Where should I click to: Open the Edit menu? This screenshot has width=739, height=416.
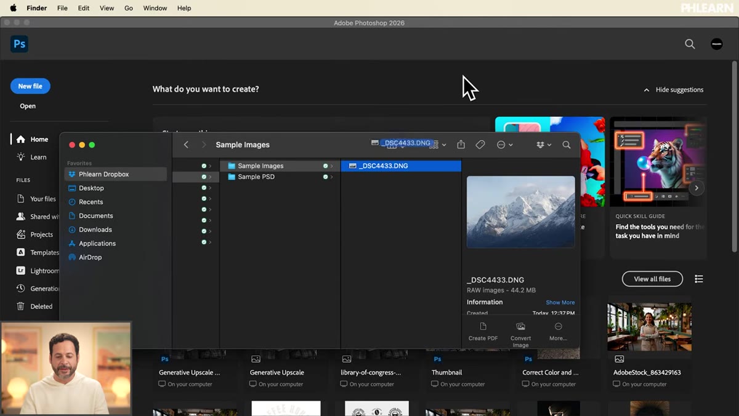(x=84, y=8)
